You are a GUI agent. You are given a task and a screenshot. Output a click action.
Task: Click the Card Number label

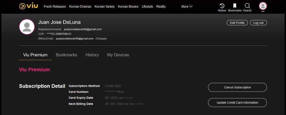79,92
